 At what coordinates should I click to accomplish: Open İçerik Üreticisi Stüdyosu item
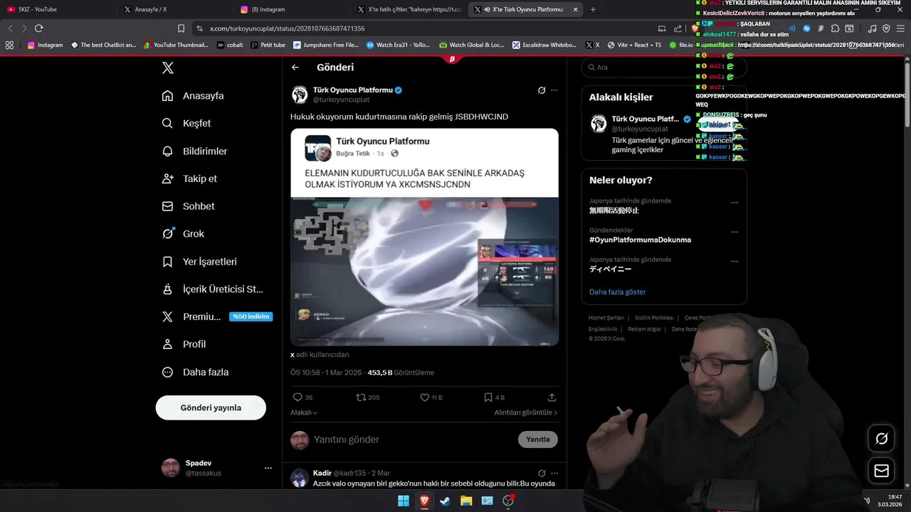point(212,289)
